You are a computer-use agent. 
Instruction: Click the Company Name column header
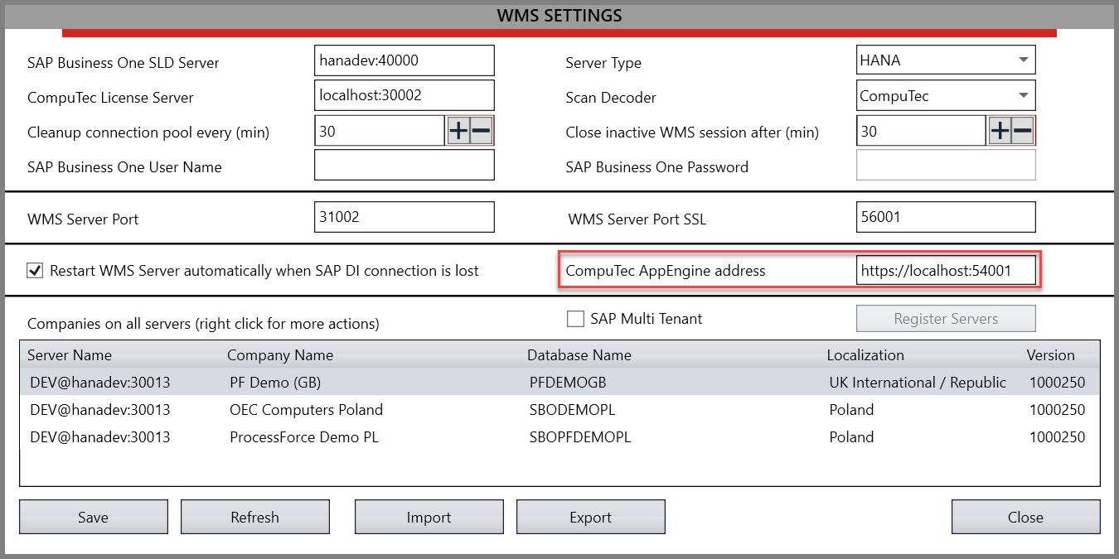tap(280, 355)
